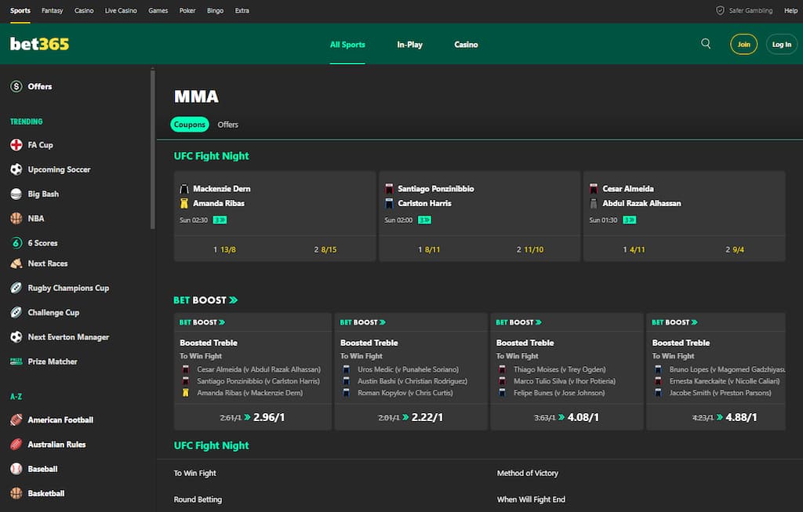Image resolution: width=803 pixels, height=512 pixels.
Task: Bet on Carlston Harris at 11/10
Action: 530,249
